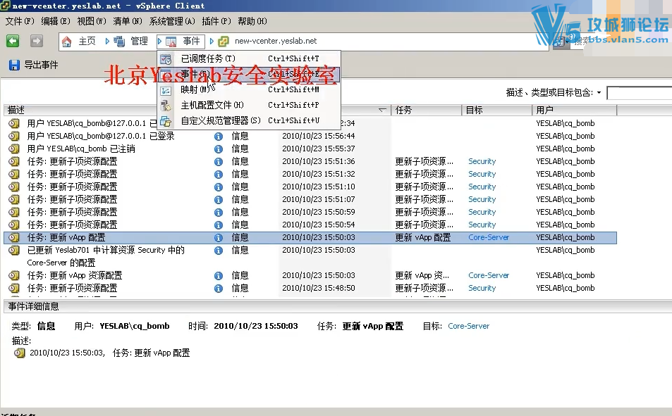Open the 系统管理(A) menu
This screenshot has height=416, width=672.
[172, 21]
